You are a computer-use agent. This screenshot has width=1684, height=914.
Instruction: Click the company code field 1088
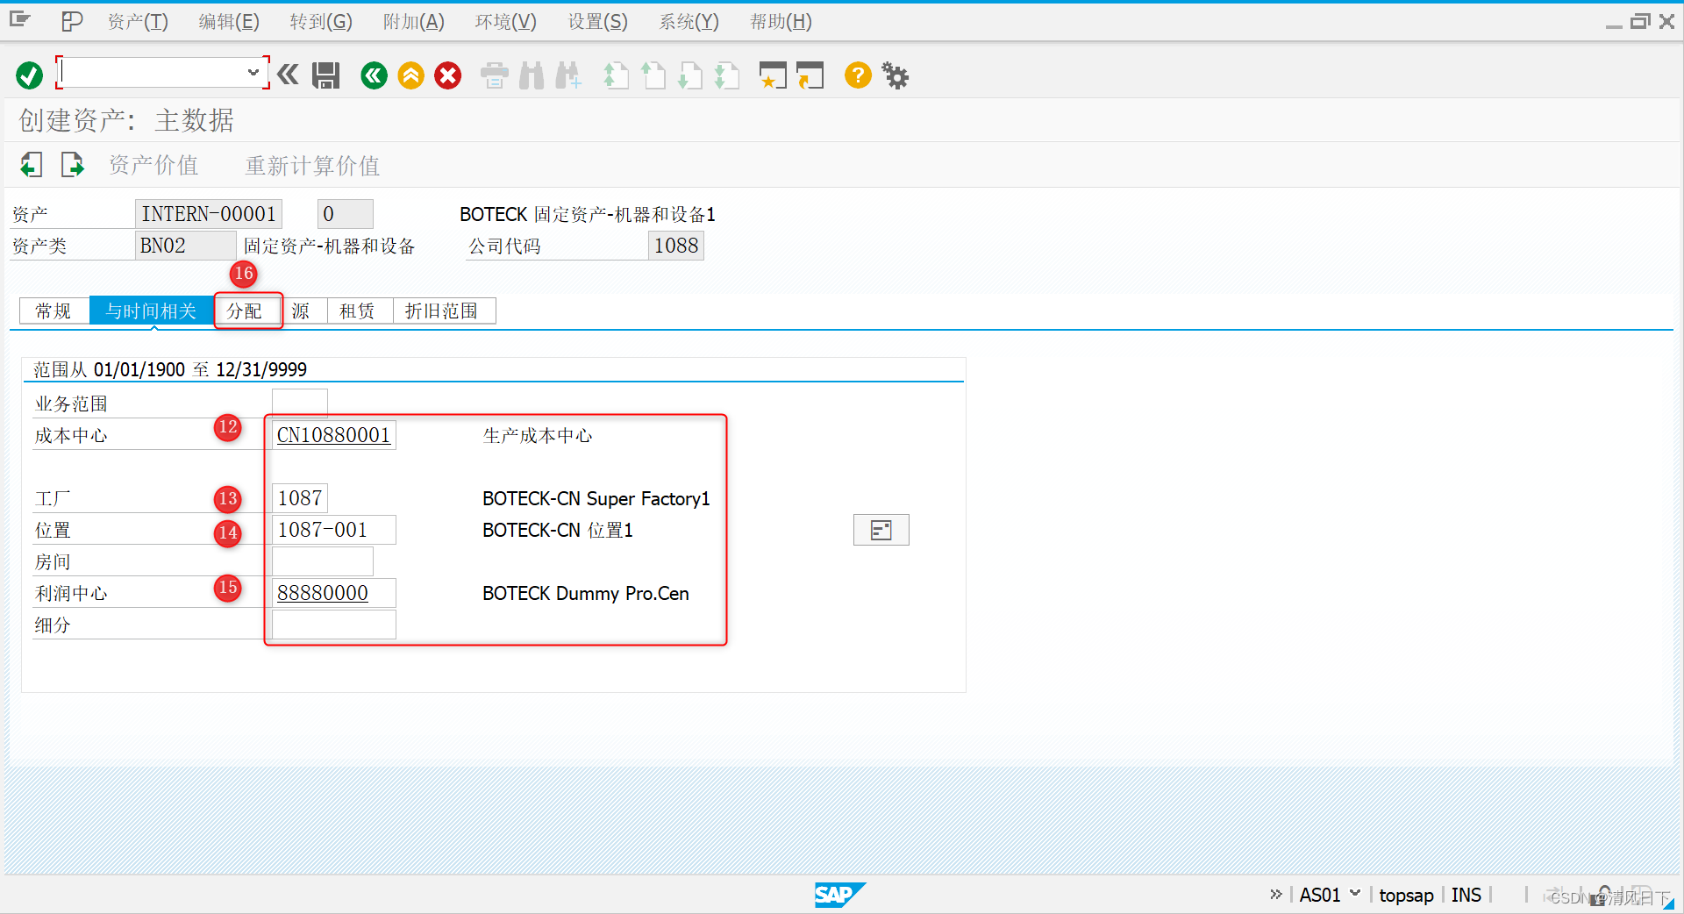point(675,246)
